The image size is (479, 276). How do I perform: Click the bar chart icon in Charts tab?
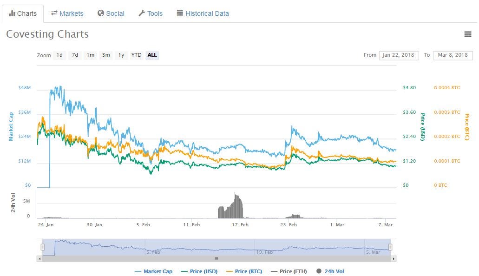pos(12,13)
